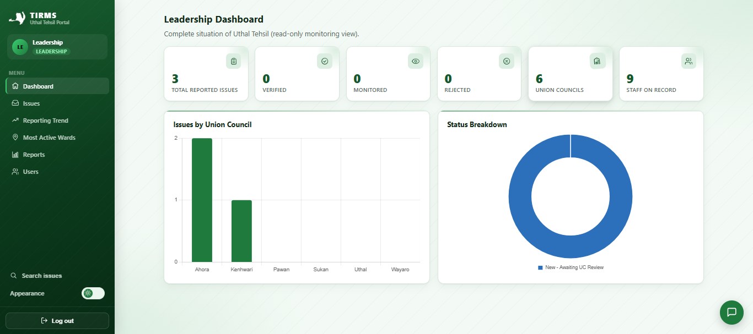The width and height of the screenshot is (753, 334).
Task: Click the Status Breakdown title
Action: click(477, 125)
